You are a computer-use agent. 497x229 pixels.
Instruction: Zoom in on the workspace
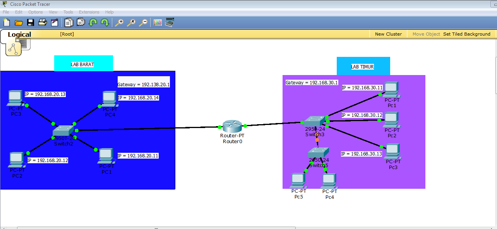click(119, 22)
